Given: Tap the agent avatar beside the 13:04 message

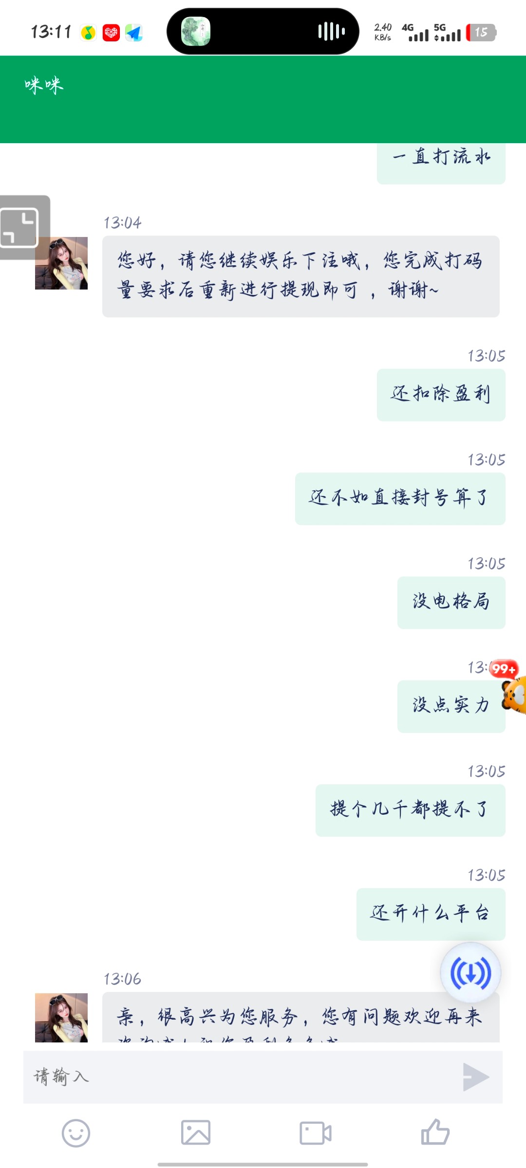Looking at the screenshot, I should [61, 263].
